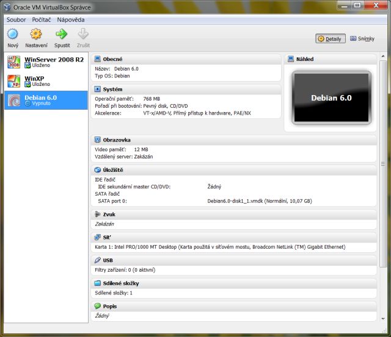
Task: Click the Úložiště section disk icon
Action: (97, 170)
